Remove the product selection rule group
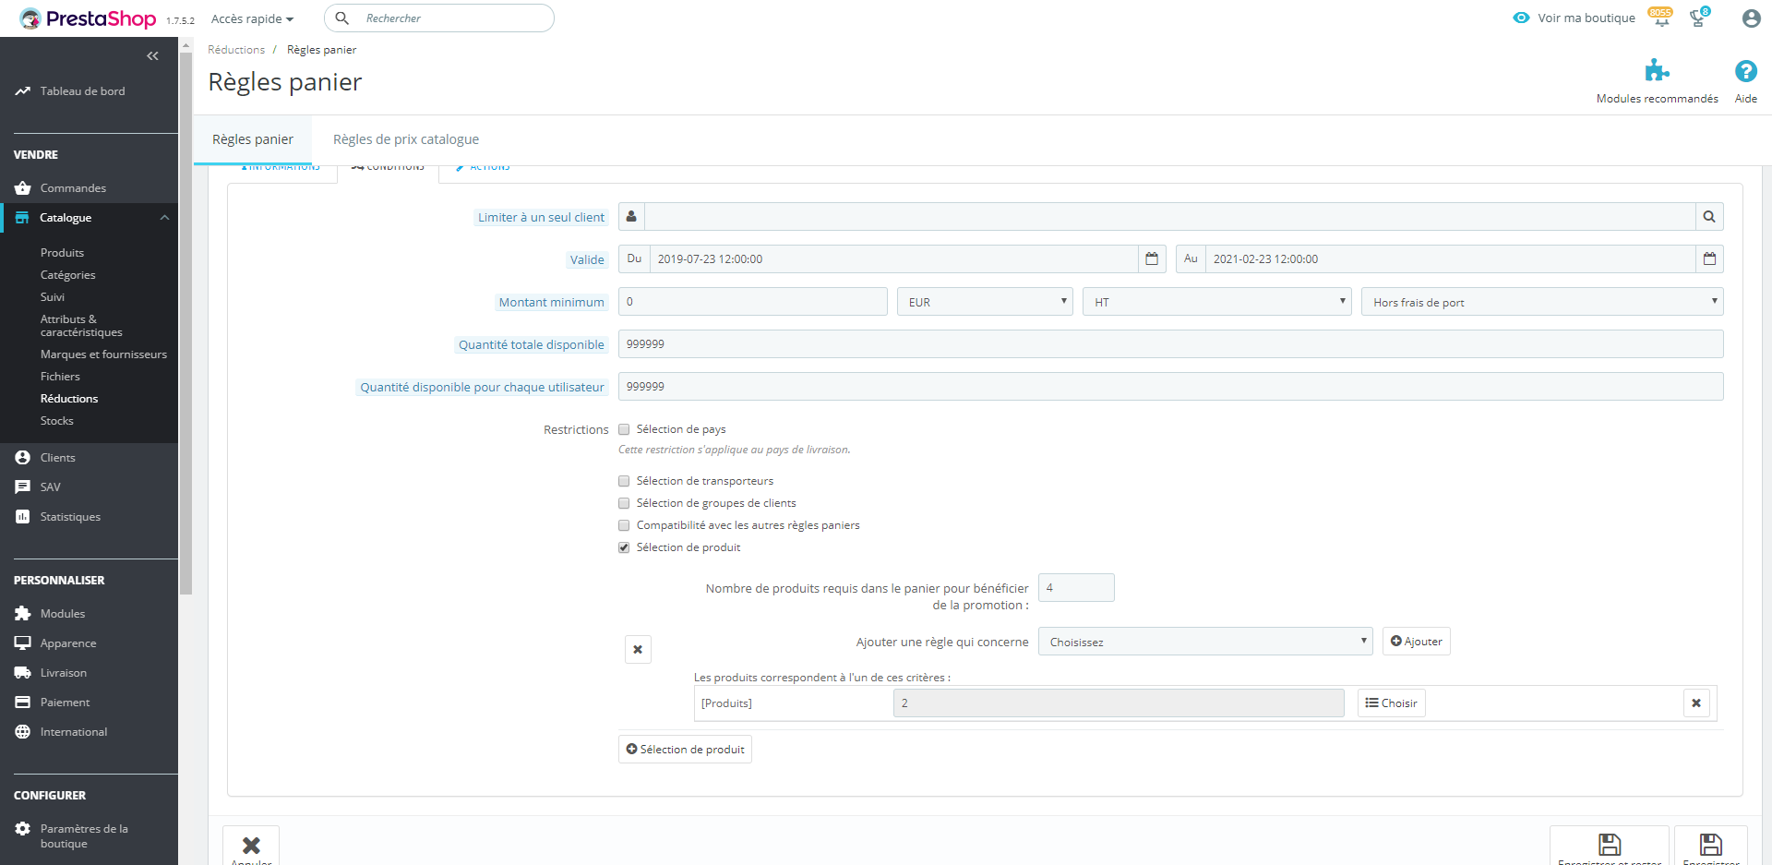Viewport: 1772px width, 865px height. pyautogui.click(x=638, y=649)
